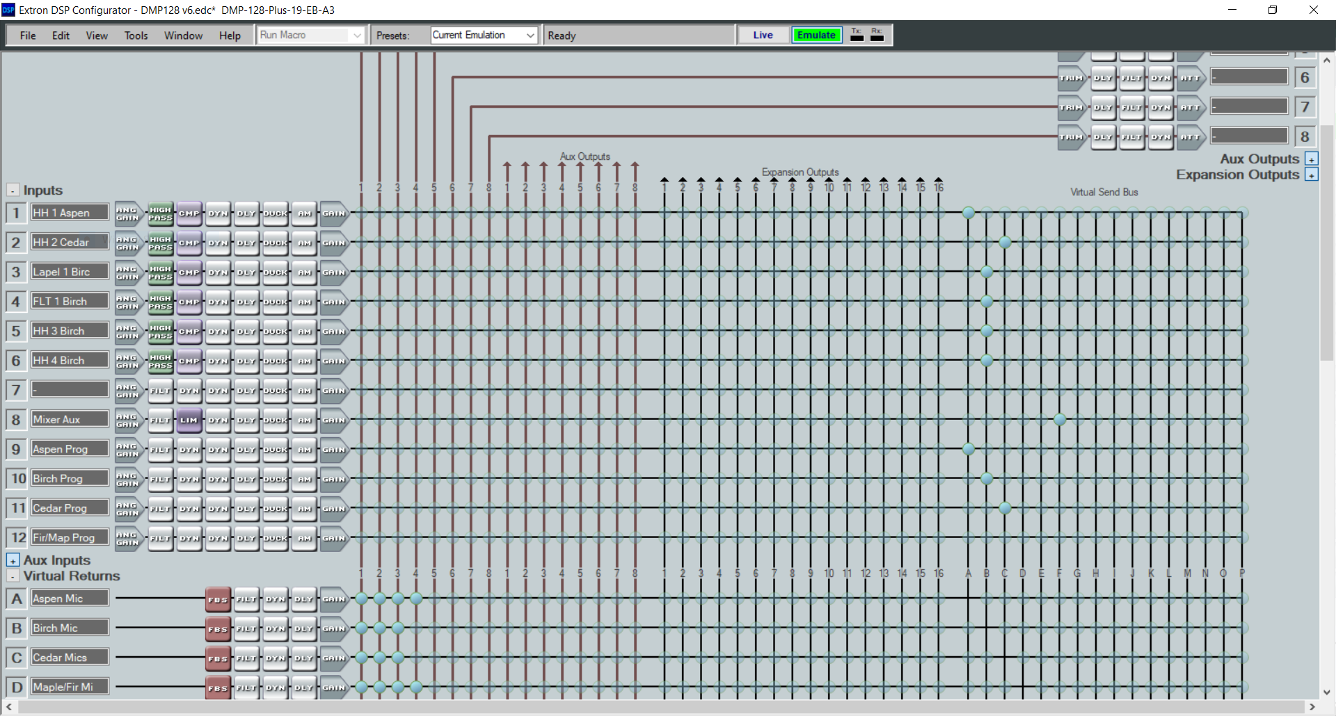
Task: Open the FILT block for output 7
Action: coord(1131,108)
